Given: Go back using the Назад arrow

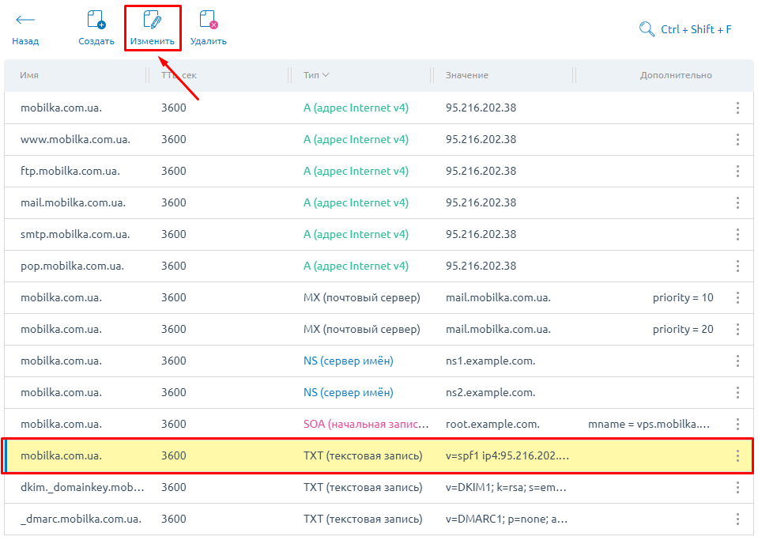Looking at the screenshot, I should pyautogui.click(x=25, y=20).
